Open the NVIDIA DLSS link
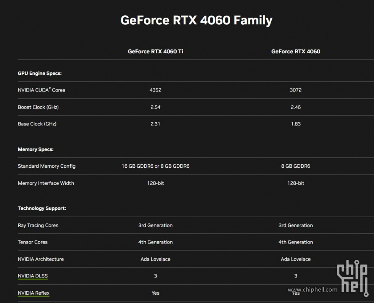The width and height of the screenshot is (374, 303). [x=33, y=276]
